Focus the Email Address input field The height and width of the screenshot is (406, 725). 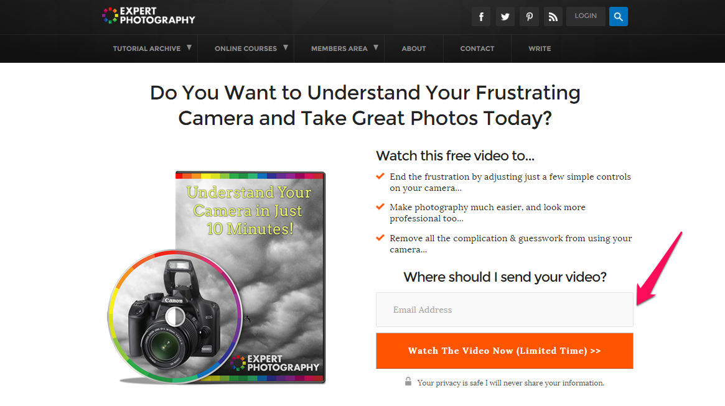pyautogui.click(x=505, y=310)
